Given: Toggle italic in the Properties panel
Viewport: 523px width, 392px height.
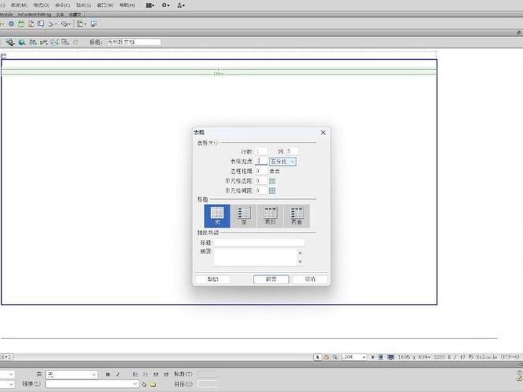Looking at the screenshot, I should point(118,374).
